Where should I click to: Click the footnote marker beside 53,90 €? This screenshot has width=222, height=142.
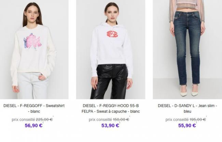click(120, 123)
